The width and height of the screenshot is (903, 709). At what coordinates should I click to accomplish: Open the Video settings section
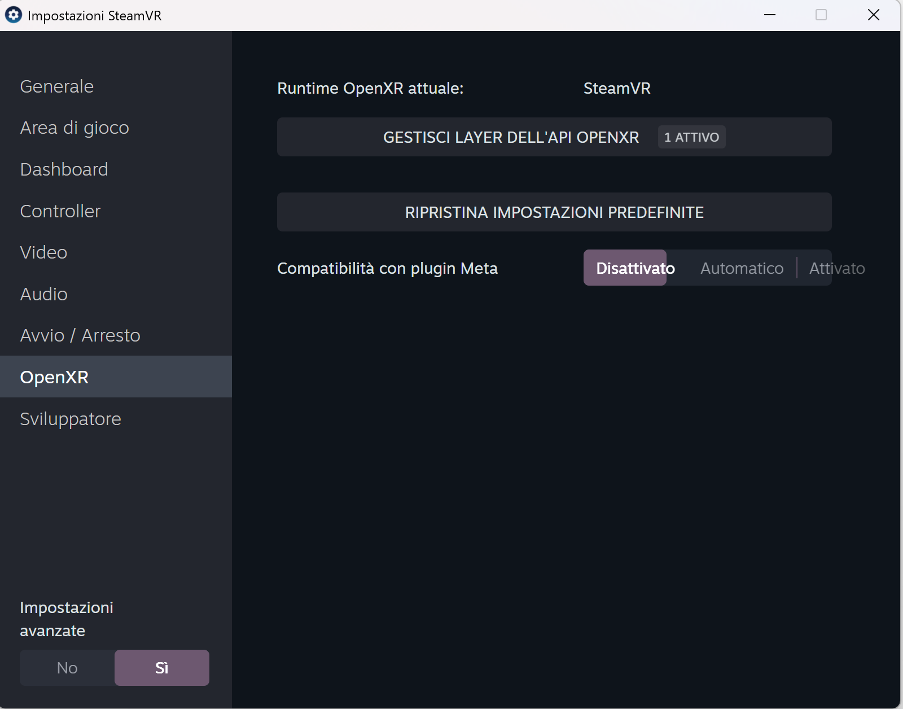pyautogui.click(x=116, y=252)
